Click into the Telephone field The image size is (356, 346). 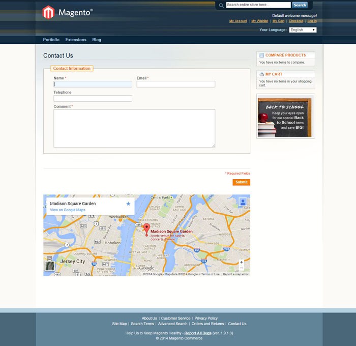[93, 98]
